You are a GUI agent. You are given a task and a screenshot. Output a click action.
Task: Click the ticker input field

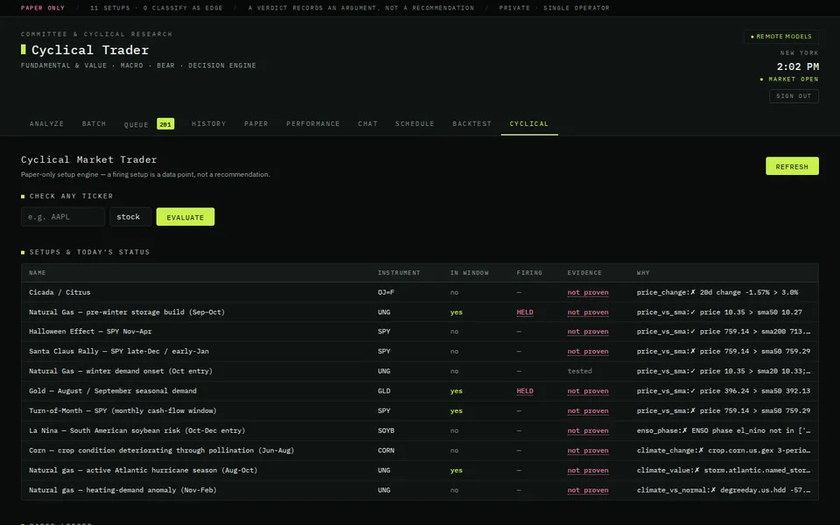click(63, 217)
